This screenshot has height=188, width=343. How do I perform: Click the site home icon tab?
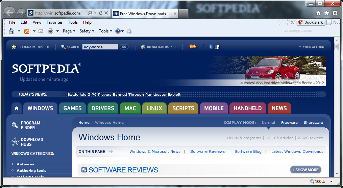tap(17, 108)
